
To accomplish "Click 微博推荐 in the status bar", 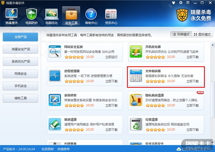I will pos(63,149).
